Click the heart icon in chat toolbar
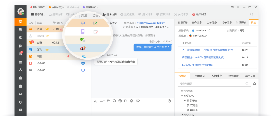 pos(138,101)
